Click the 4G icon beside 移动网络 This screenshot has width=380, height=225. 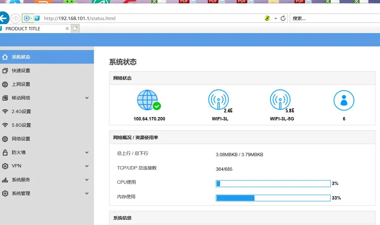tap(5, 98)
